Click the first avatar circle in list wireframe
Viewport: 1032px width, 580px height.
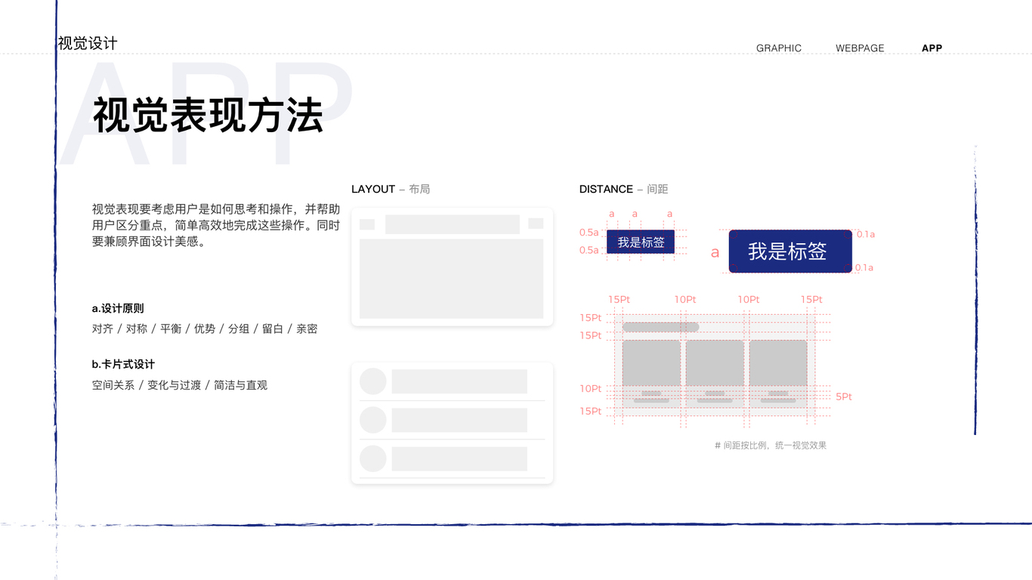pos(373,381)
